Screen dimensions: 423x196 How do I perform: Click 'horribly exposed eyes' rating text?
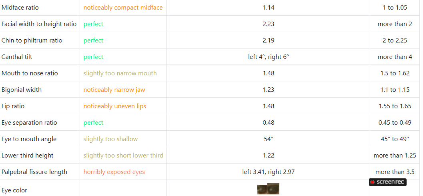114,172
